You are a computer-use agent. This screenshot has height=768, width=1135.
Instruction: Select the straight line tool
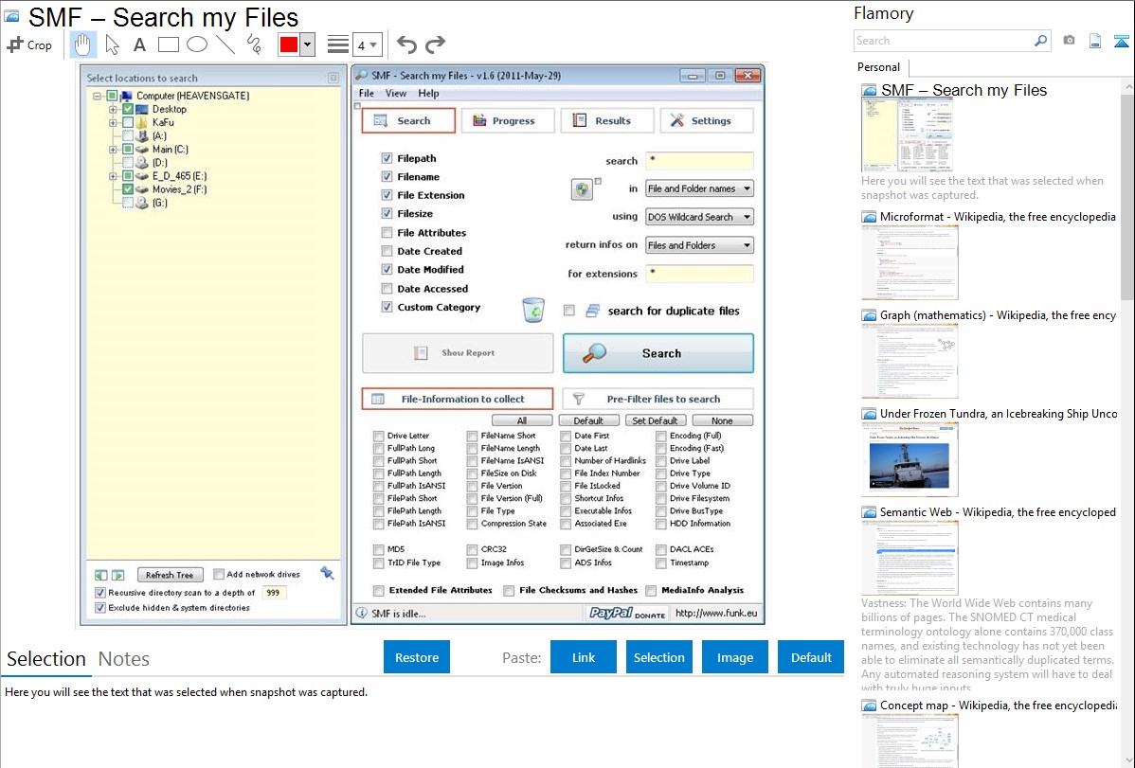(225, 45)
